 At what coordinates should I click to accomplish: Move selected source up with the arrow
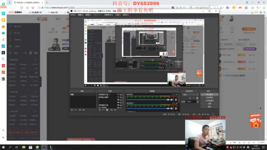[x=111, y=110]
